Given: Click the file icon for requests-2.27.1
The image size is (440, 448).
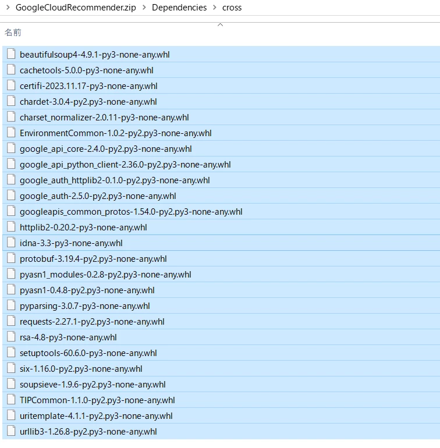Looking at the screenshot, I should [11, 321].
